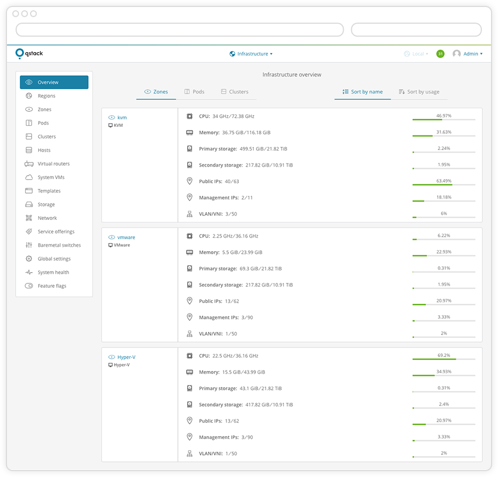The height and width of the screenshot is (477, 498).
Task: Click the vmware zone CPU chip icon
Action: click(x=190, y=236)
